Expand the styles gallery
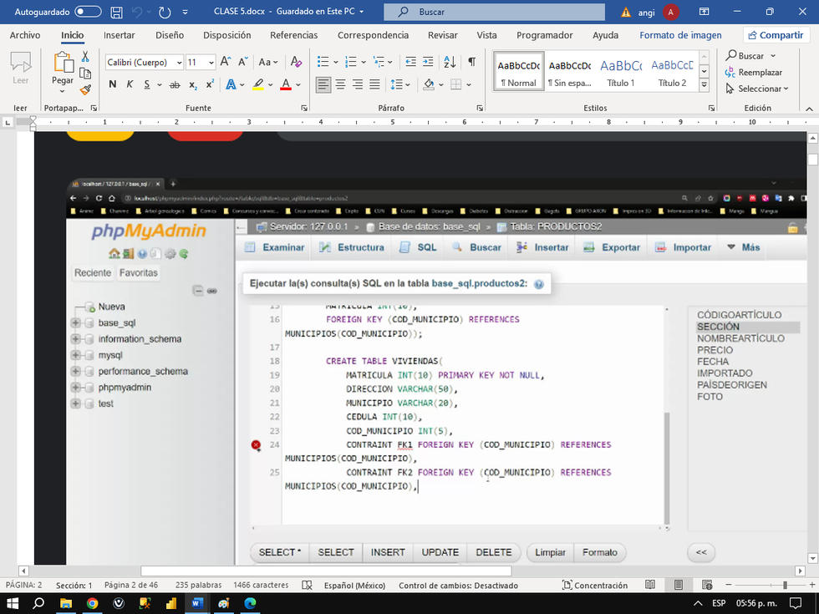Viewport: 819px width, 614px height. pos(704,84)
